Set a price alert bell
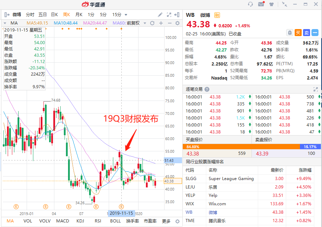Image resolution: width=322 pixels, height=227 pixels. [289, 33]
